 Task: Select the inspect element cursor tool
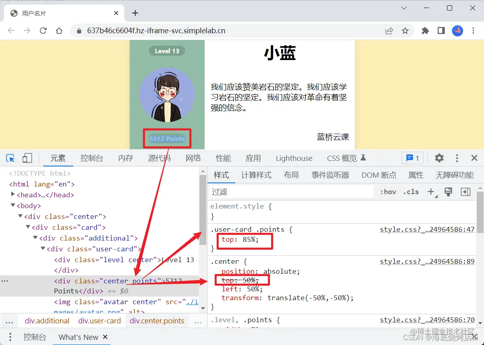[10, 158]
